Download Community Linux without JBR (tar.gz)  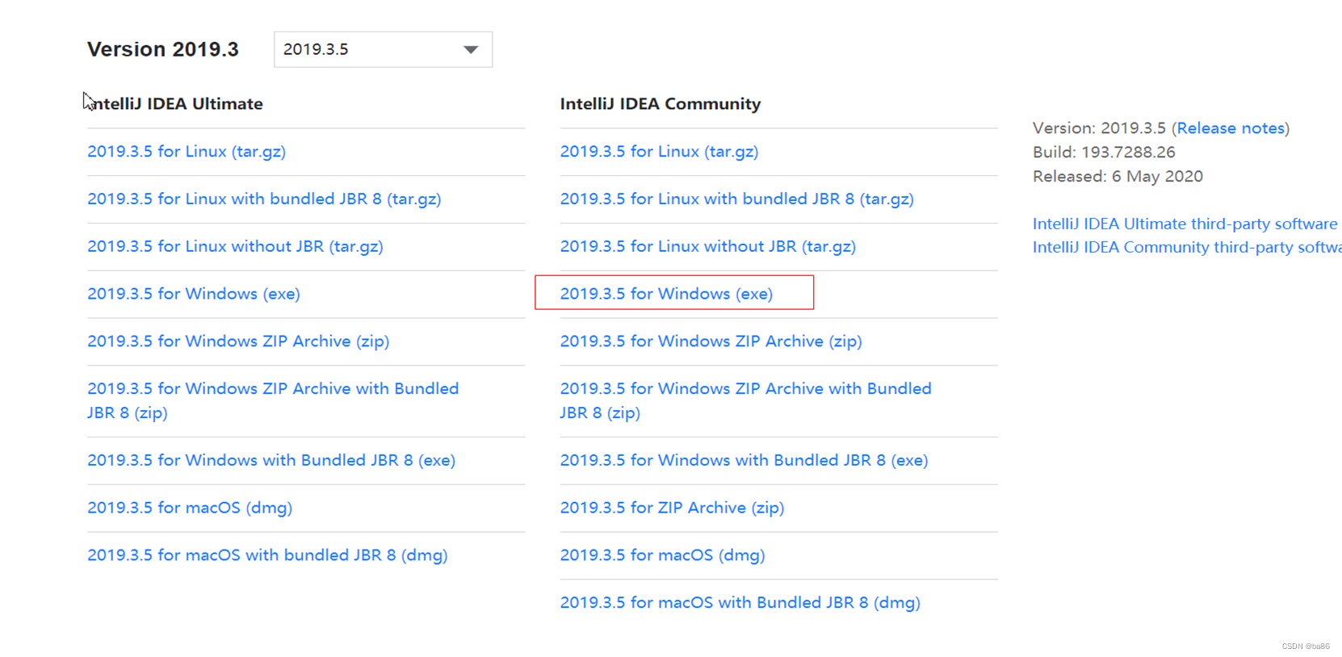pyautogui.click(x=707, y=247)
